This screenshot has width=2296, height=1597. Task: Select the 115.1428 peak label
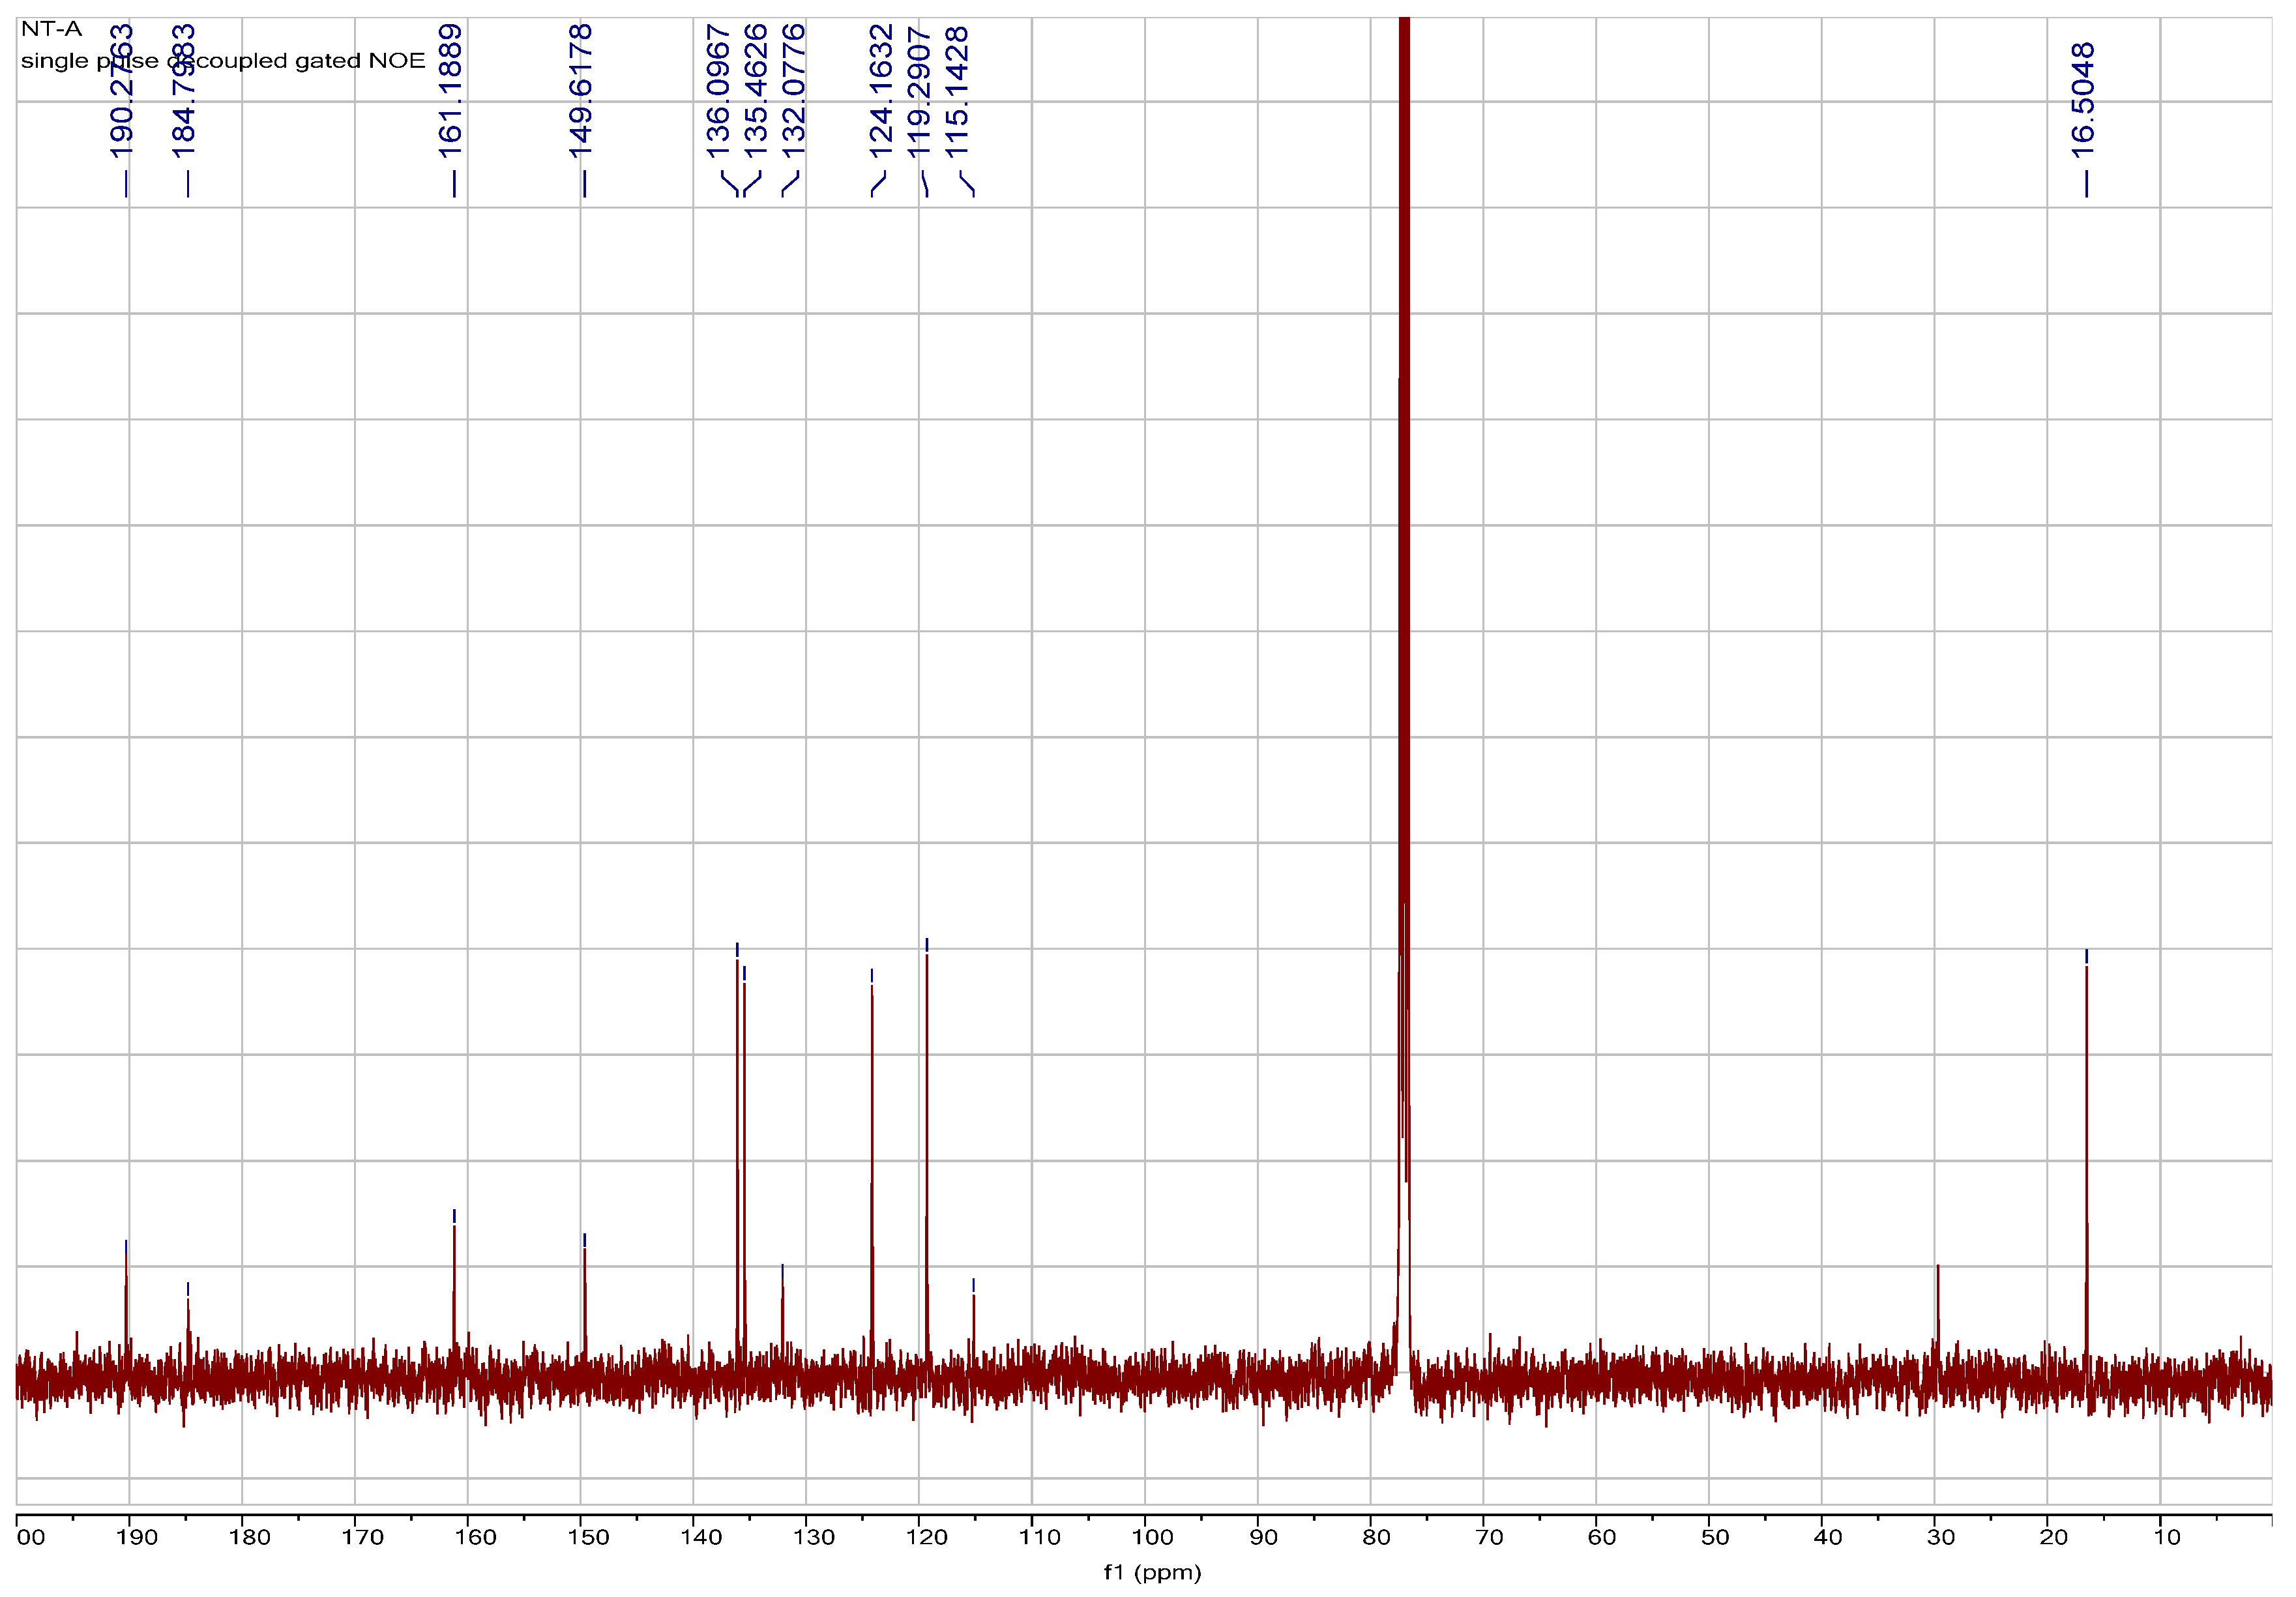click(957, 91)
